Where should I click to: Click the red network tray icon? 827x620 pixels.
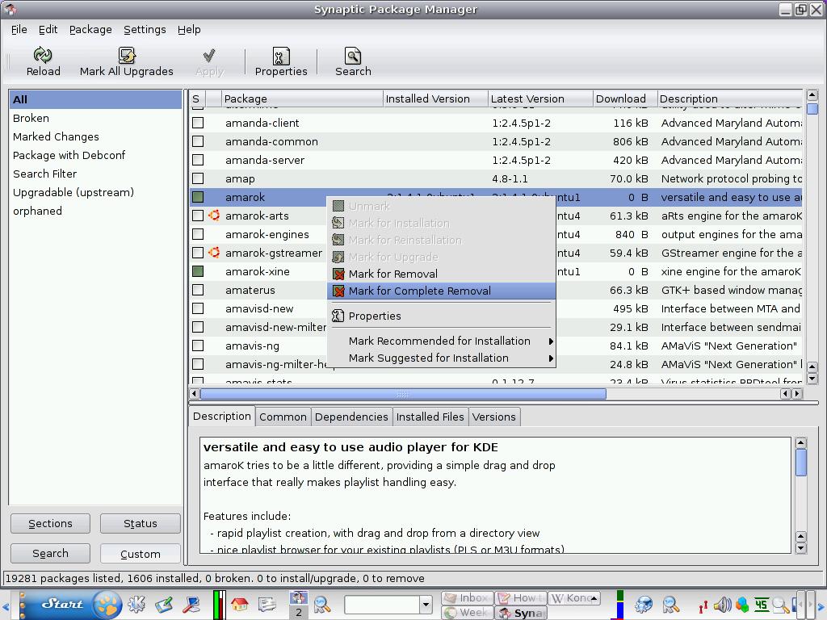click(703, 606)
